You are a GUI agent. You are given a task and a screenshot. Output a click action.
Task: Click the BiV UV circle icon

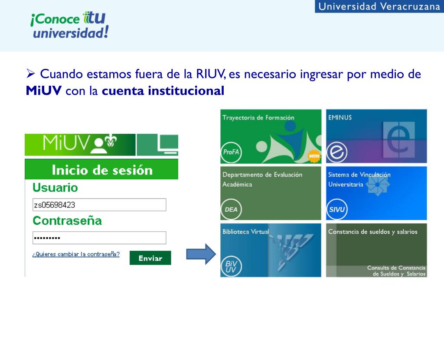(231, 266)
